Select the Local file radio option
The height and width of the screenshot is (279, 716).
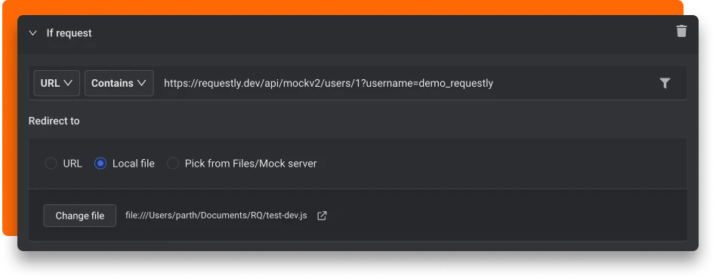100,163
